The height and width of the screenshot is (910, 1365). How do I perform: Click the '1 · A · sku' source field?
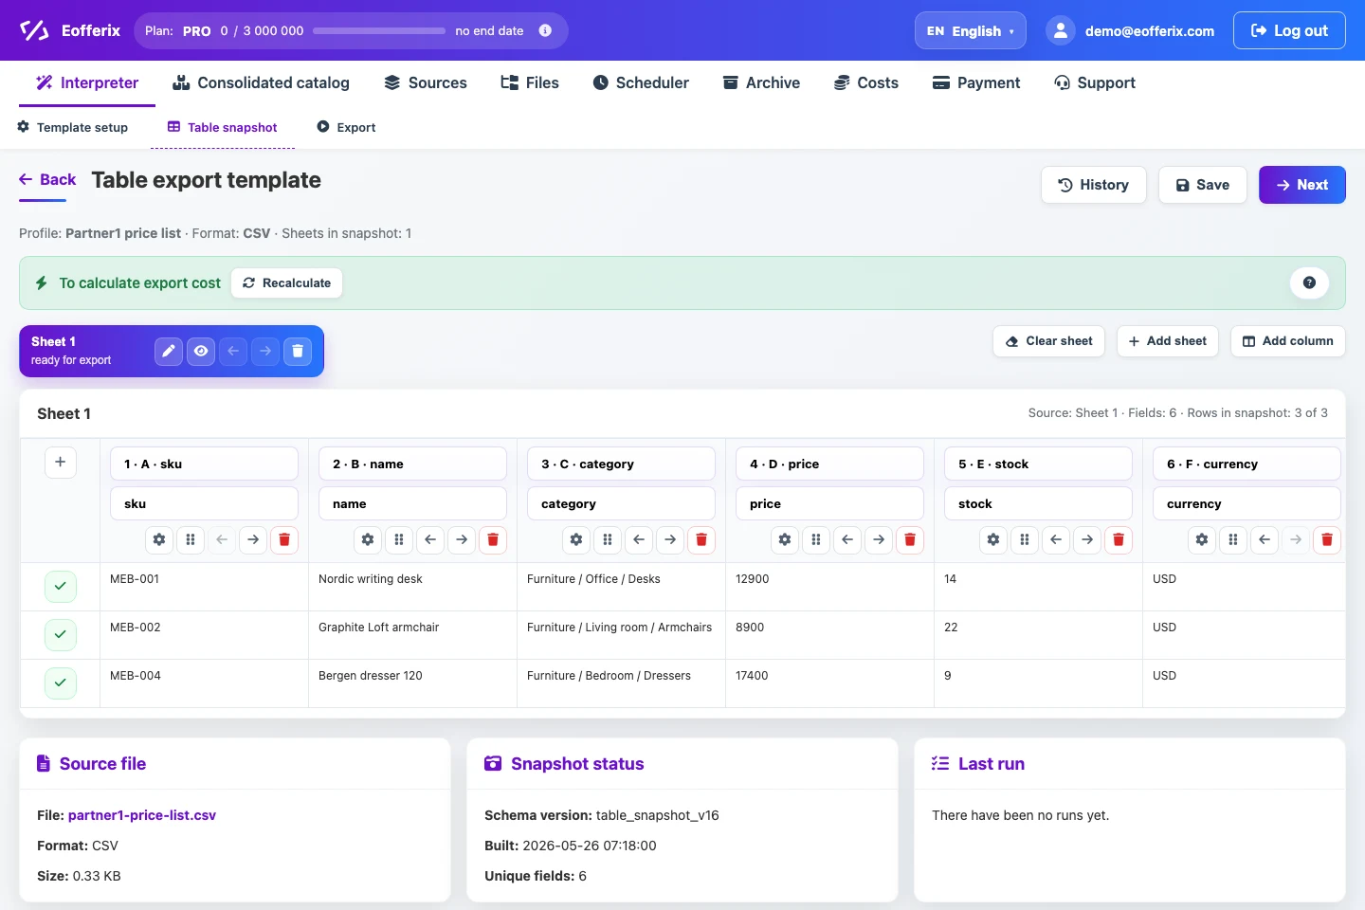tap(205, 464)
